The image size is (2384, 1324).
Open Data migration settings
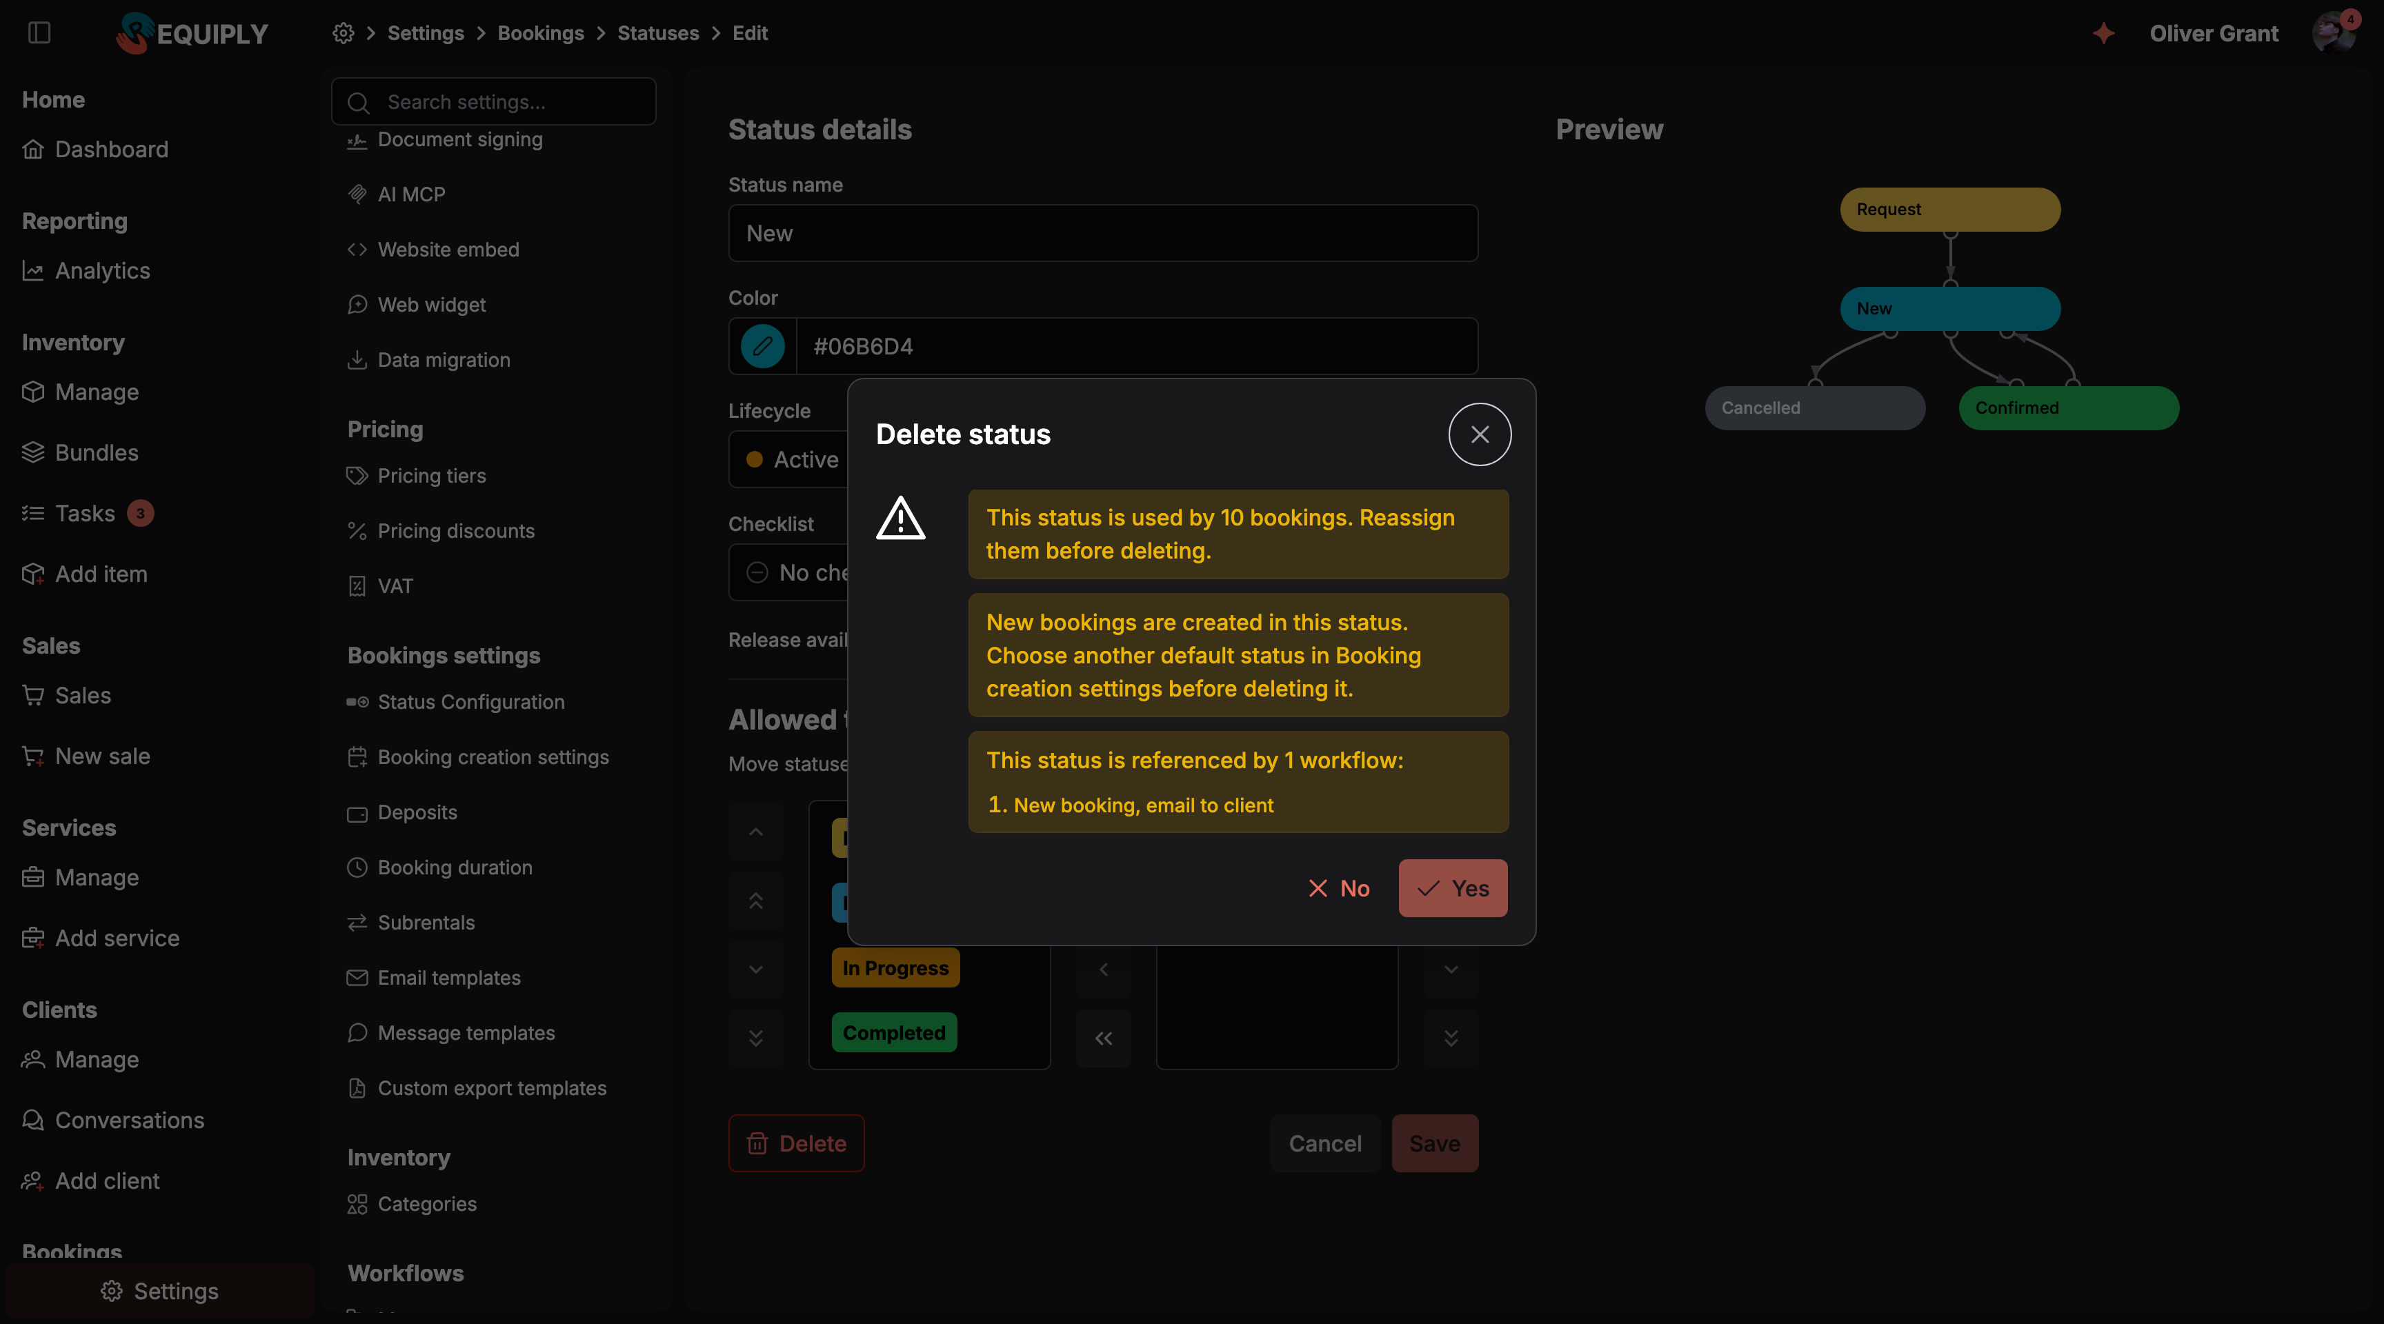[428, 360]
